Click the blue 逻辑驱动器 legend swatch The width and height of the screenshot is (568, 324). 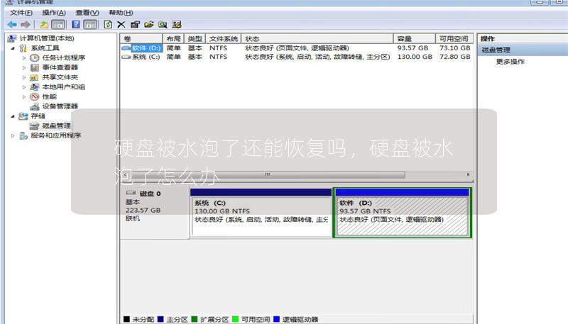tap(276, 319)
